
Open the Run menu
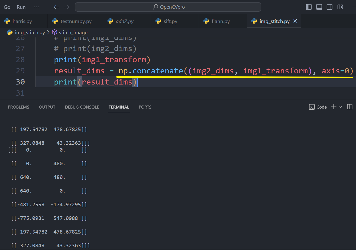[21, 7]
